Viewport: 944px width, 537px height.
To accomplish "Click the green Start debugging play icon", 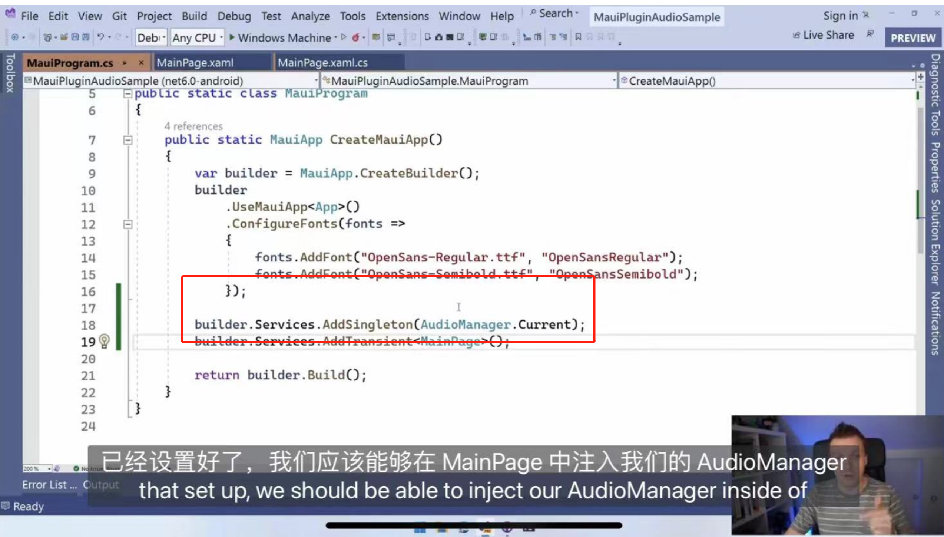I will [x=232, y=37].
